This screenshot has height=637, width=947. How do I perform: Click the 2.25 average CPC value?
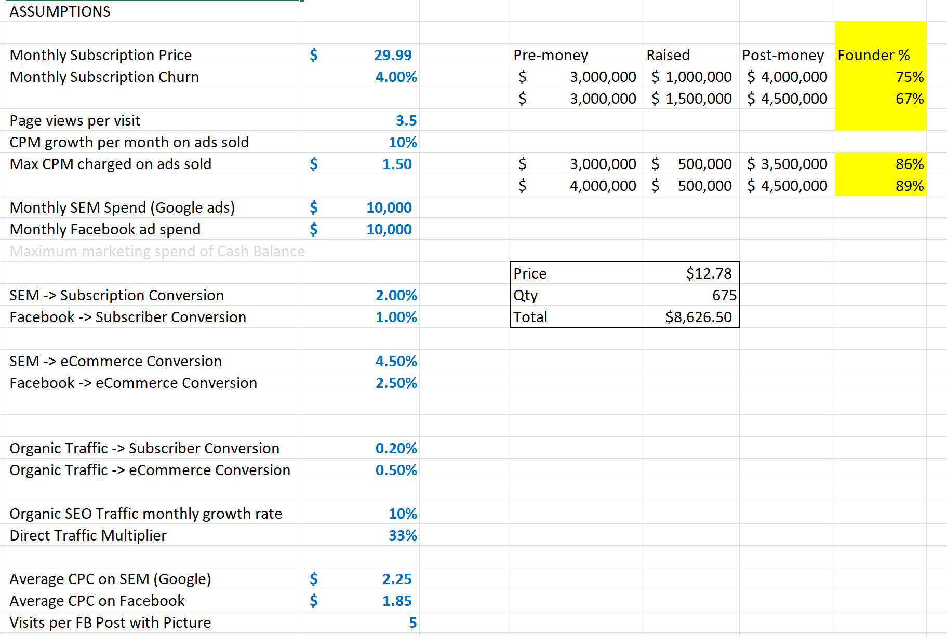pyautogui.click(x=361, y=578)
